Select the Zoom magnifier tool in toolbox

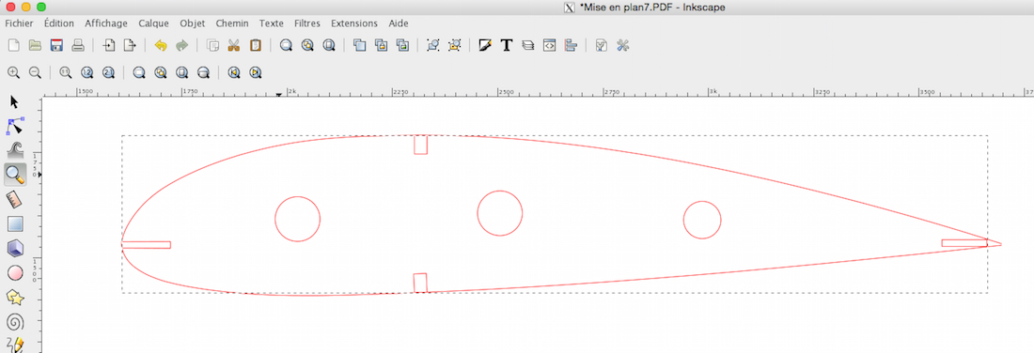pyautogui.click(x=14, y=175)
